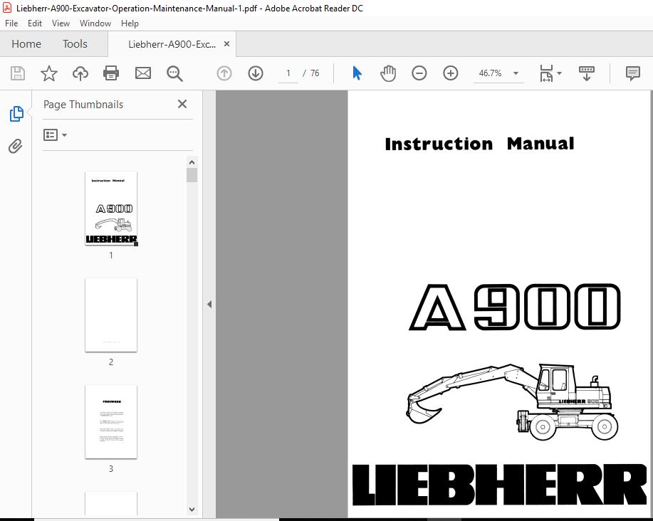Click the Page Thumbnails panel heading
This screenshot has width=653, height=521.
[x=83, y=105]
